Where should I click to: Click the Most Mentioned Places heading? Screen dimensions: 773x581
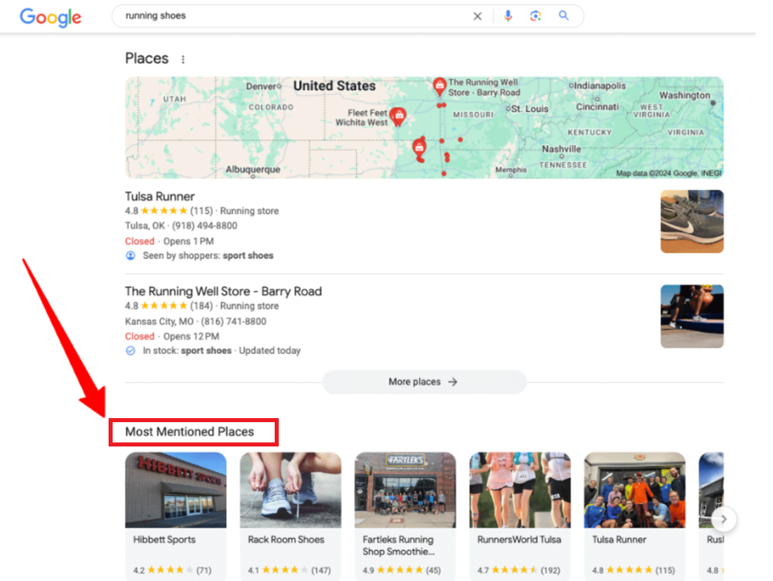(x=190, y=432)
